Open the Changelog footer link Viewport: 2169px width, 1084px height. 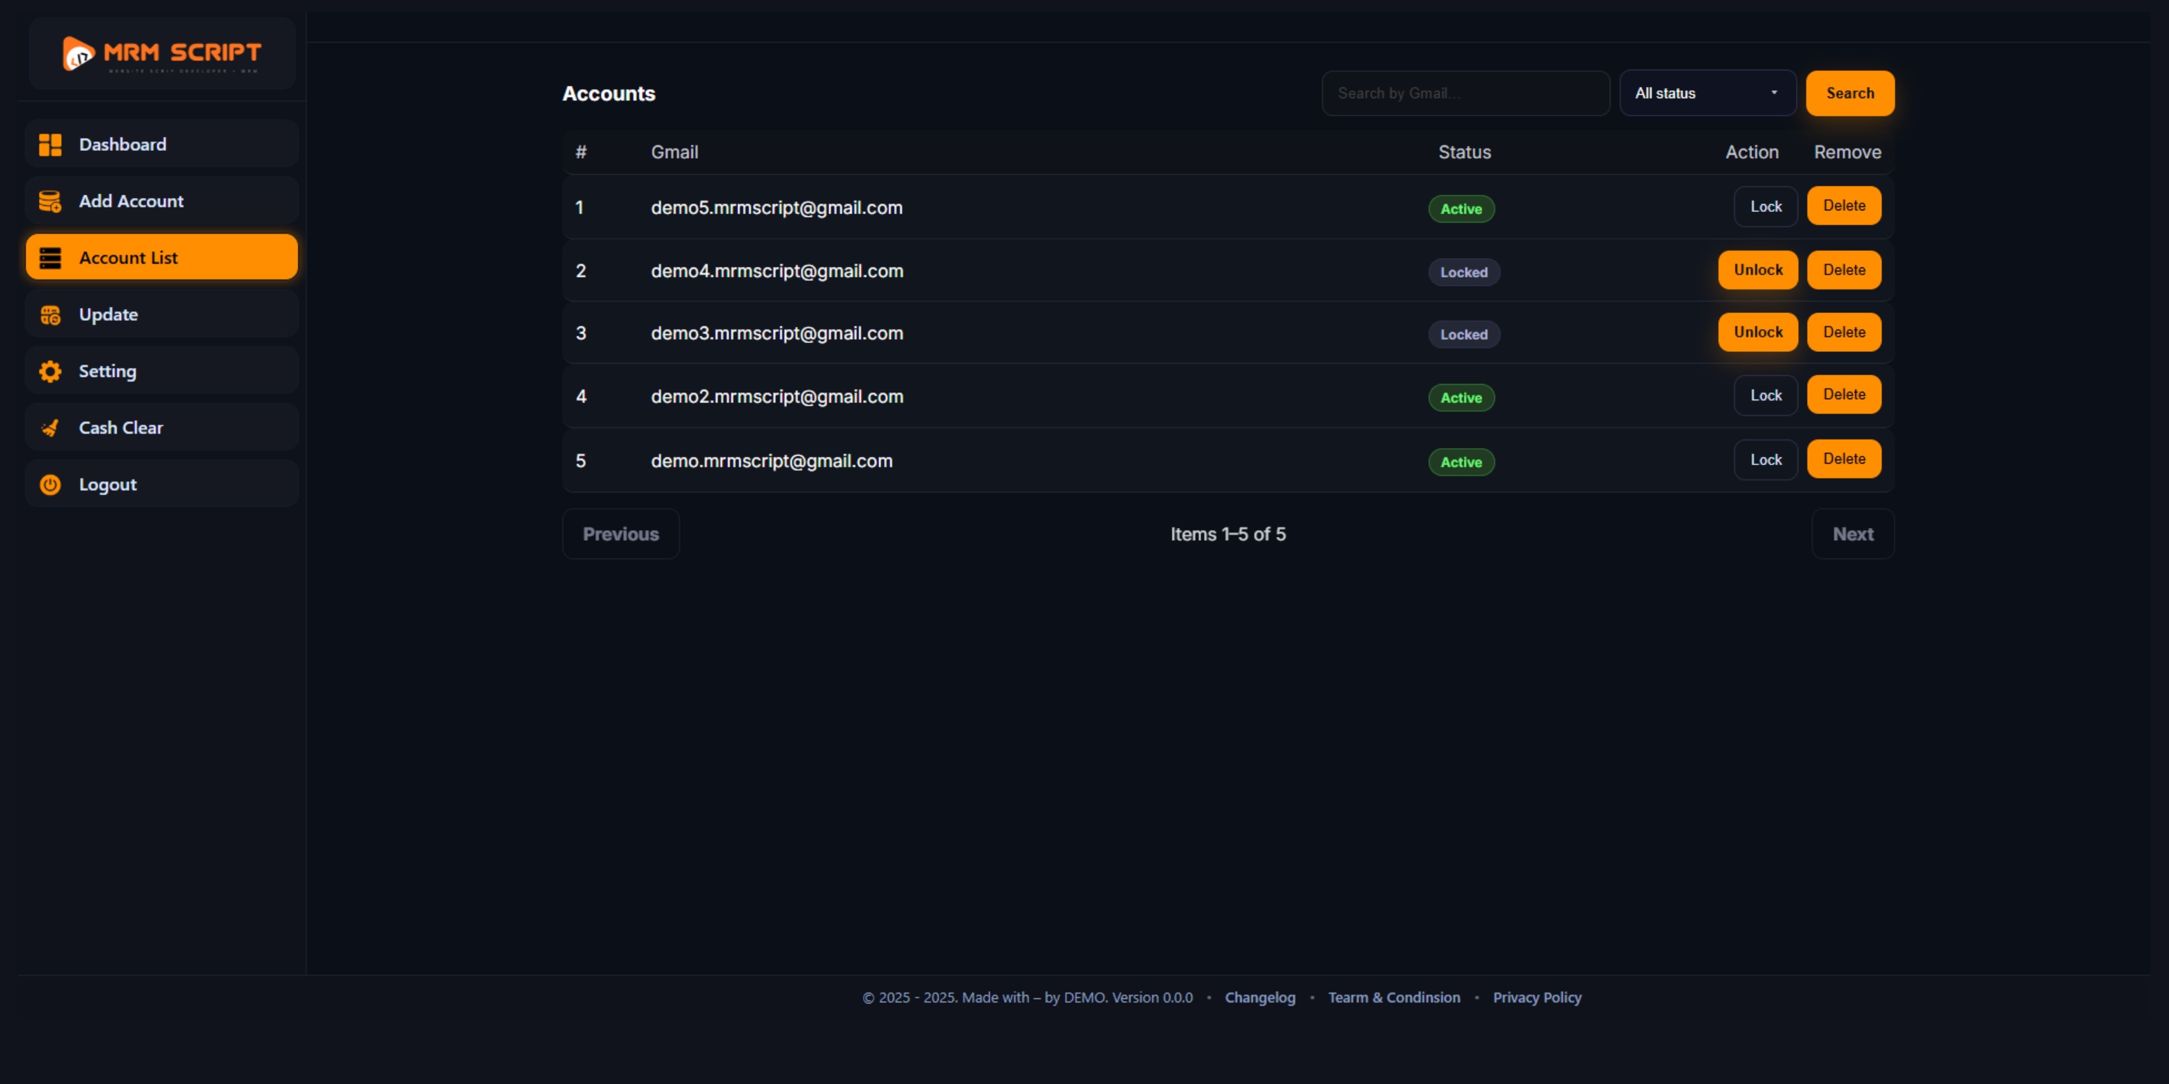pos(1260,997)
